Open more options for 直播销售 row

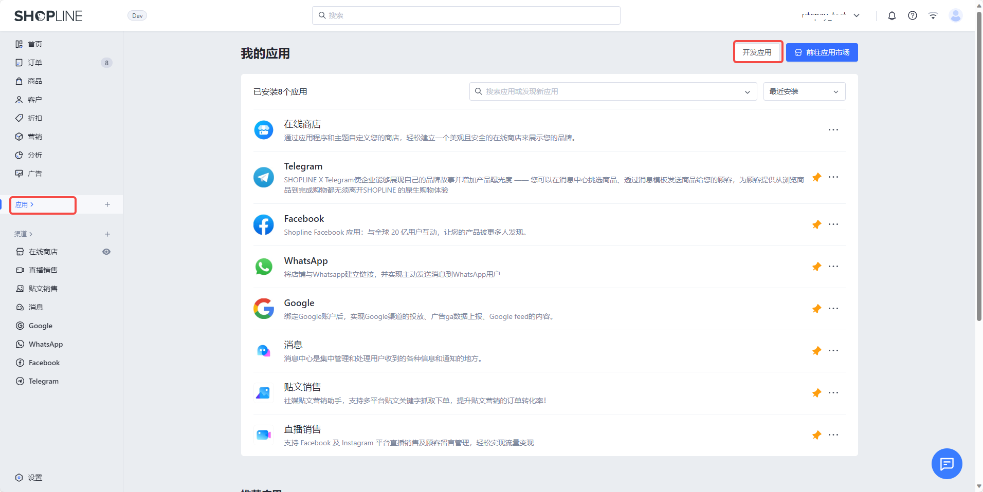833,435
